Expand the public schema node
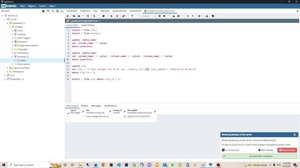Screen dimensions: 300x168 15,60
